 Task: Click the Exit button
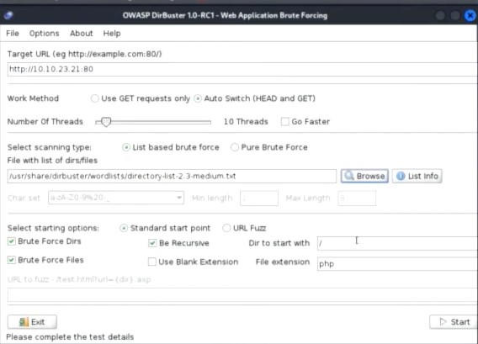pyautogui.click(x=32, y=322)
